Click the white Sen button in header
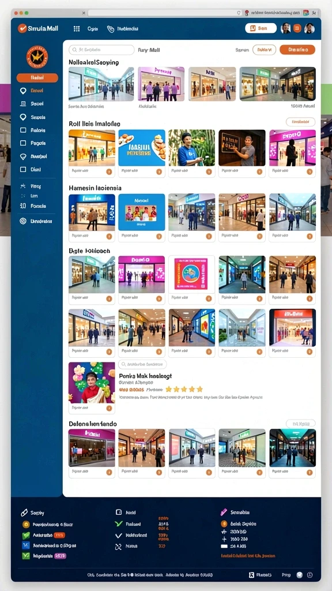The image size is (332, 591). click(261, 28)
